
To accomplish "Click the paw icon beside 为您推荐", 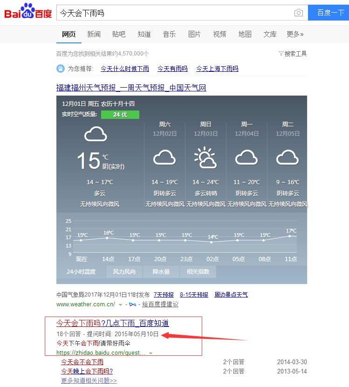I will coord(61,69).
